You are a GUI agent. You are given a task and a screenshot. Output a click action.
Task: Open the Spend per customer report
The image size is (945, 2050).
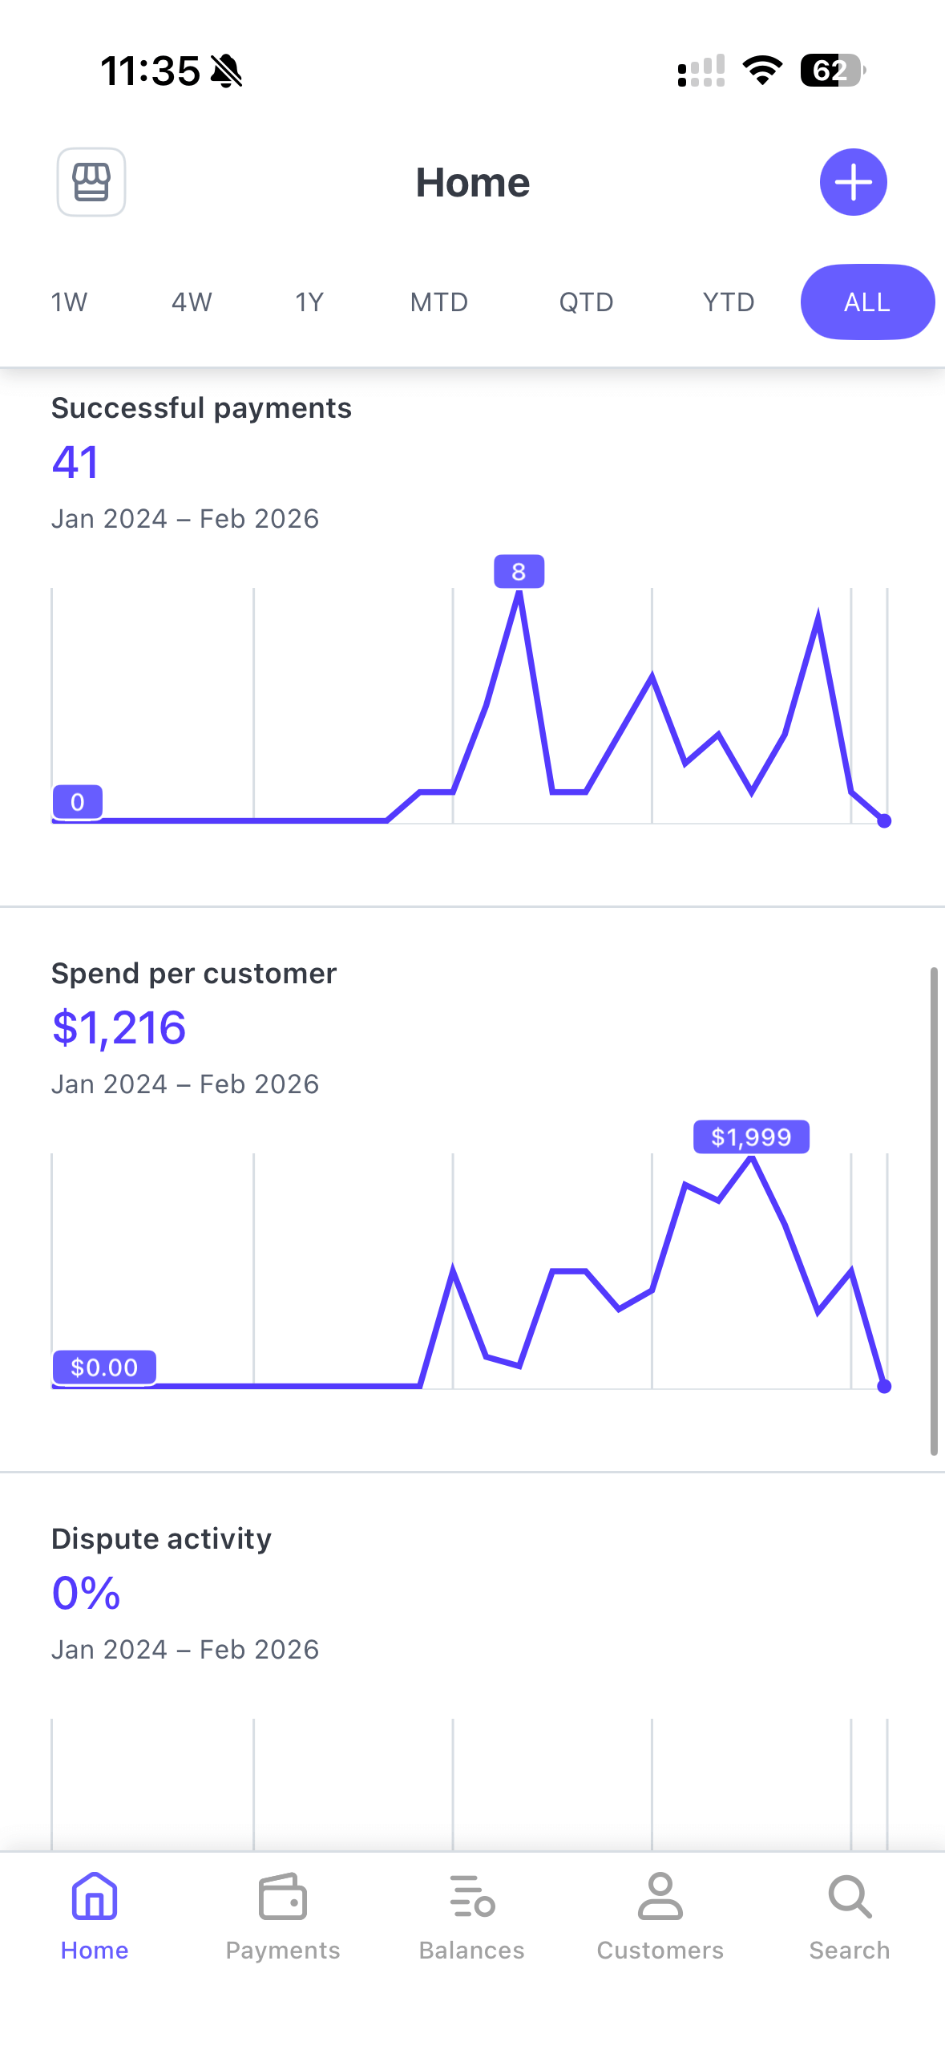[x=194, y=974]
